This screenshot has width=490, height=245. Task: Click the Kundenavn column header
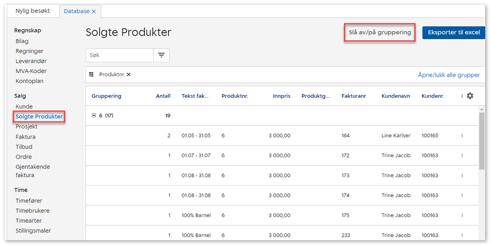(395, 96)
